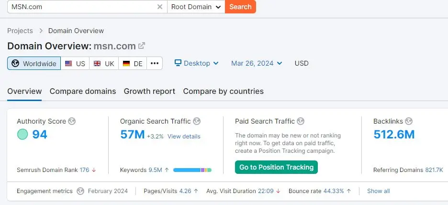The image size is (448, 205).
Task: Click Go to Position Tracking button
Action: [x=276, y=167]
